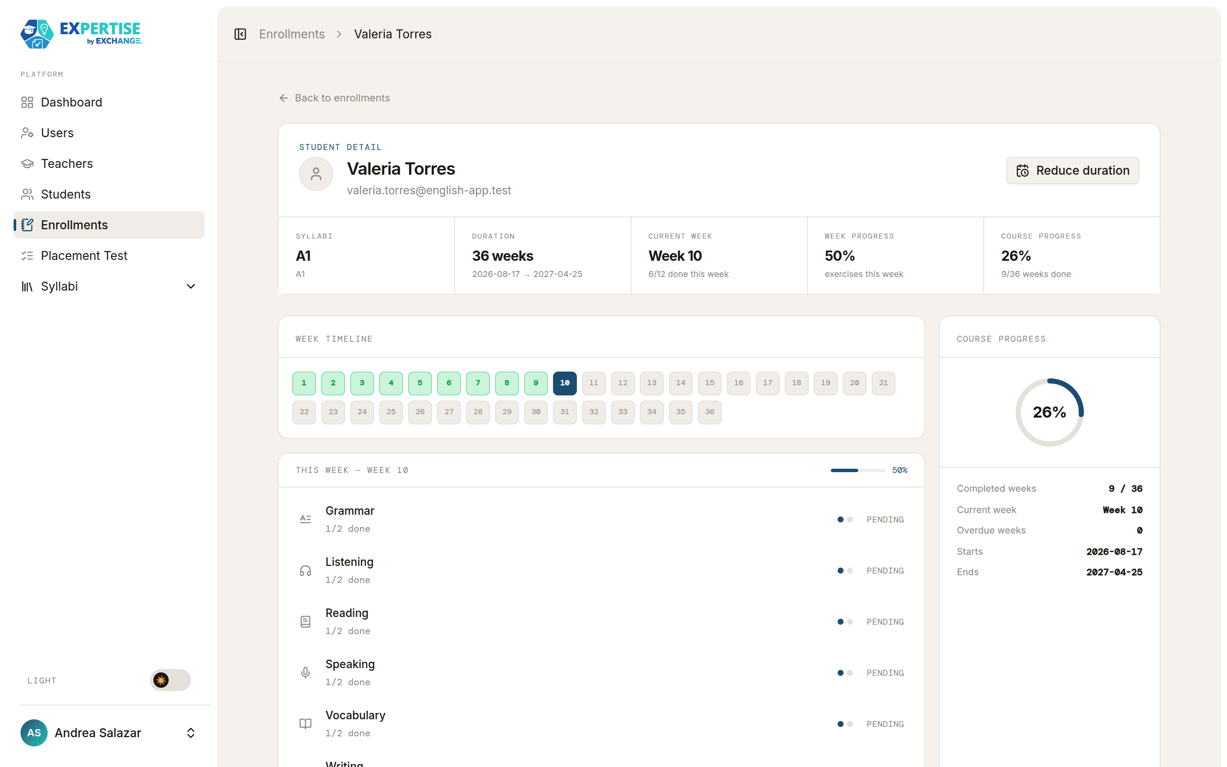Click the Enrollments notebook icon

(x=27, y=225)
